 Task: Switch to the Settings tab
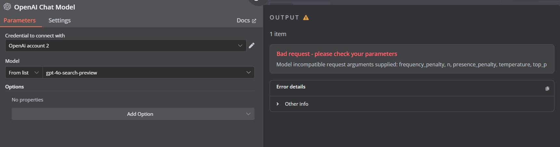coord(60,20)
